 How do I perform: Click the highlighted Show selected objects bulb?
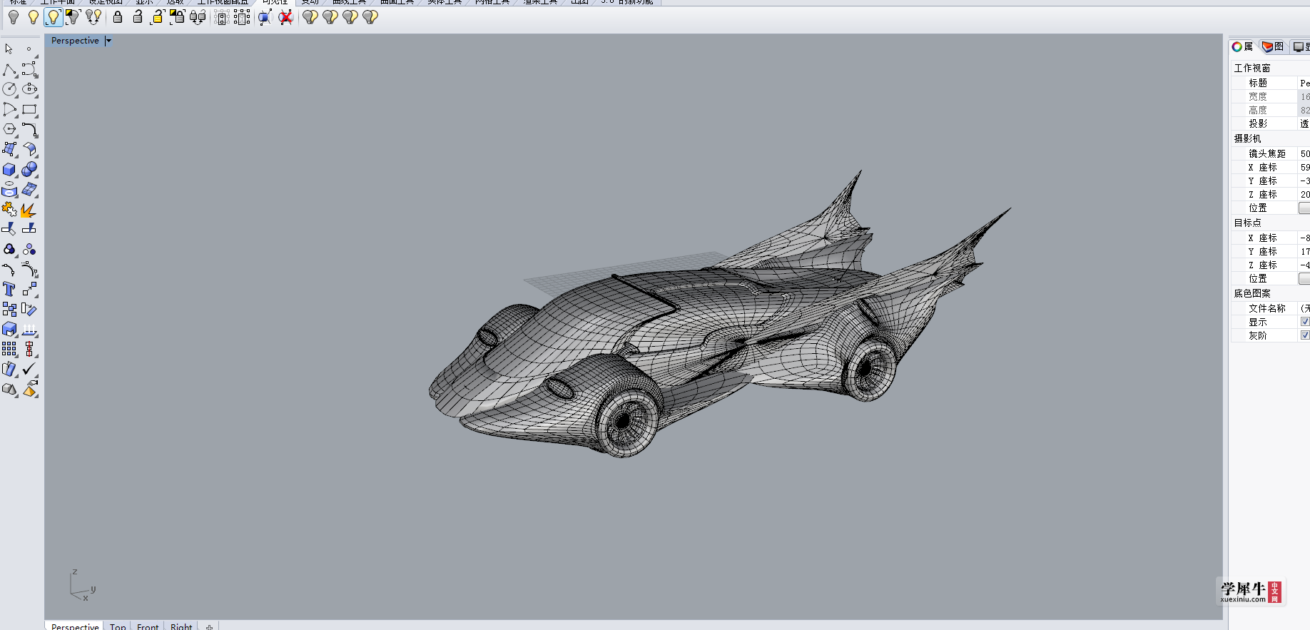pos(54,17)
